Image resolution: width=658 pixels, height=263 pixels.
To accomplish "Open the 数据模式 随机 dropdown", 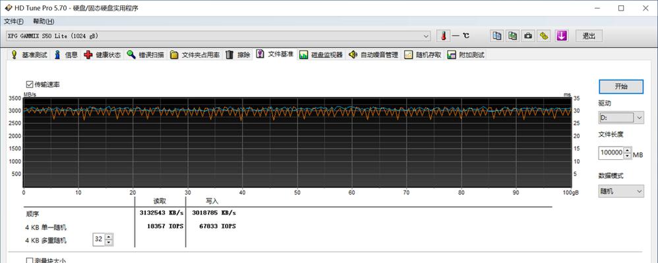I will pyautogui.click(x=620, y=191).
